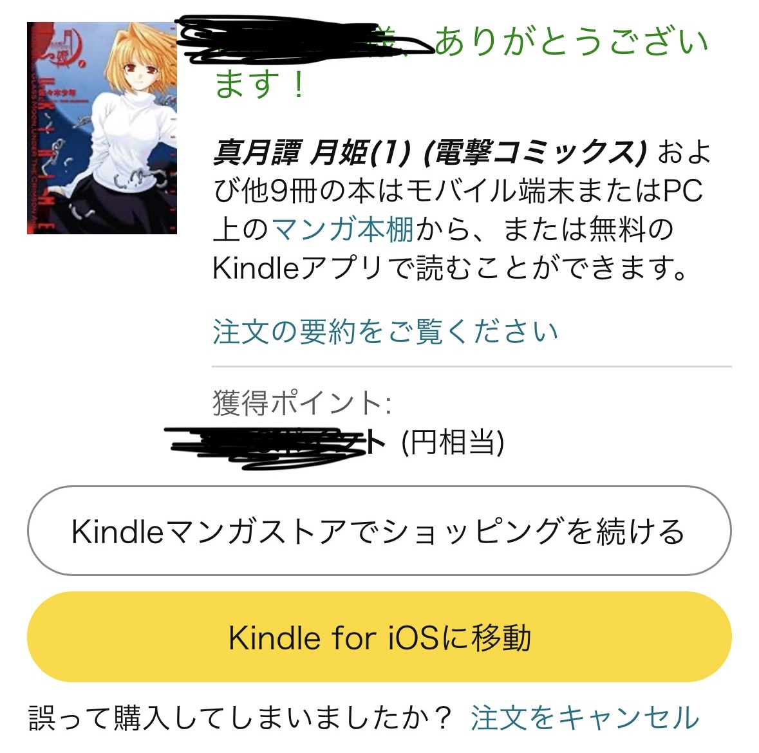Click the green ありがとうござい thank-you heading
Screen dimensions: 759x753
(572, 42)
